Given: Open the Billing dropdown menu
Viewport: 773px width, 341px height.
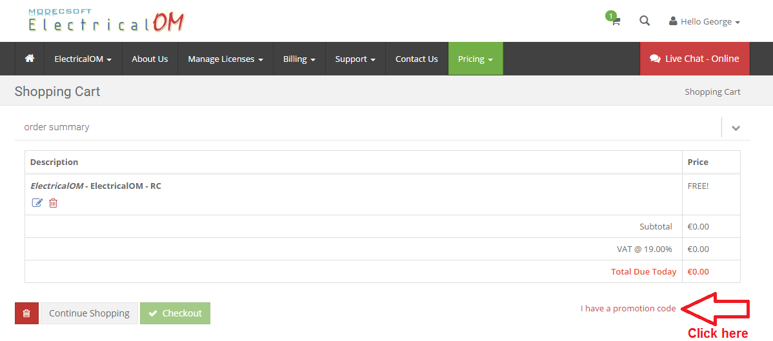Looking at the screenshot, I should 299,59.
